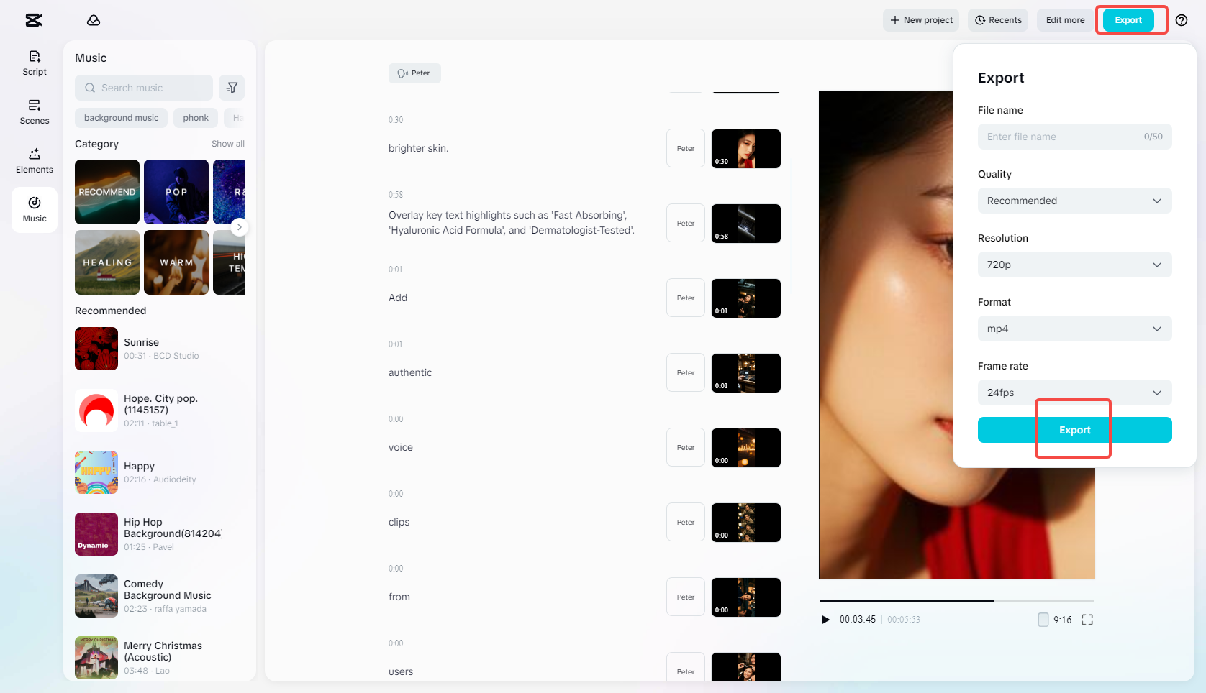Viewport: 1206px width, 693px height.
Task: Open the Recents menu
Action: coord(998,20)
